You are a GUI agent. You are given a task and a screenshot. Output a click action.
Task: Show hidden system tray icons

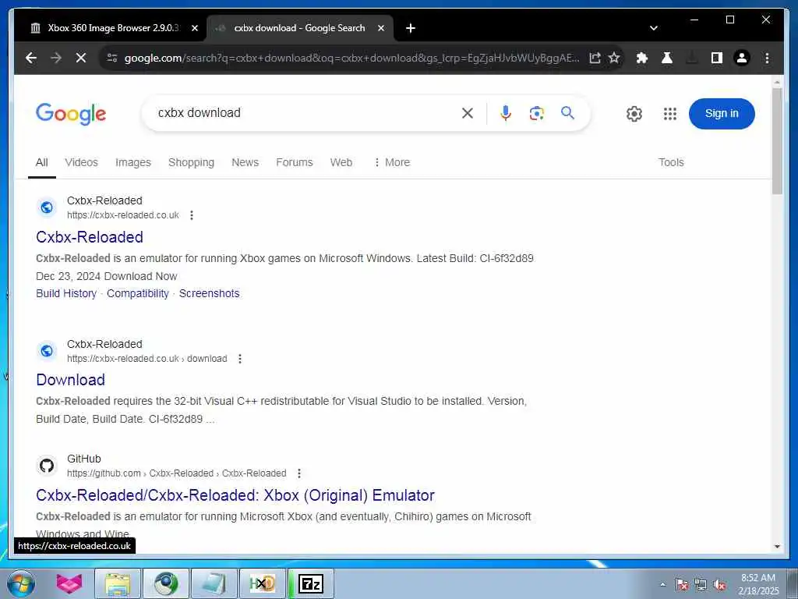tap(662, 584)
